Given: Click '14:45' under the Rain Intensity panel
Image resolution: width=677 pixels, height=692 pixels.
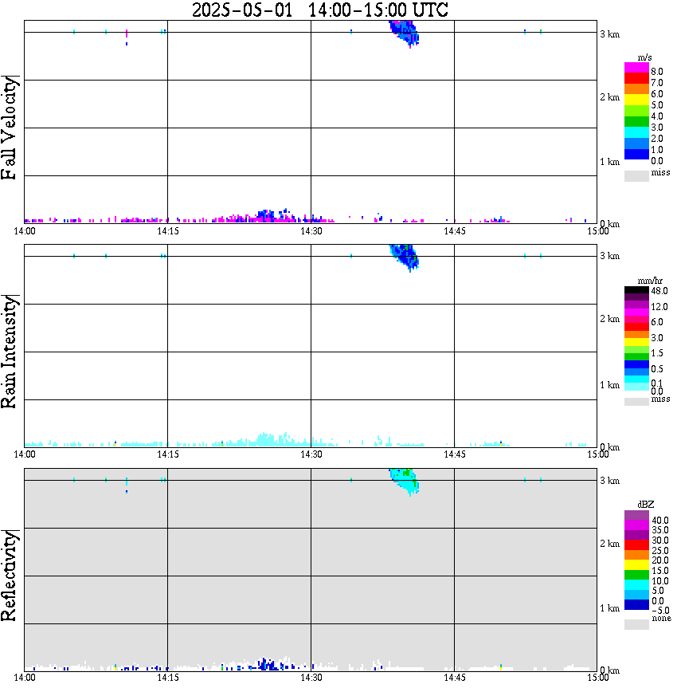Looking at the screenshot, I should coord(454,454).
